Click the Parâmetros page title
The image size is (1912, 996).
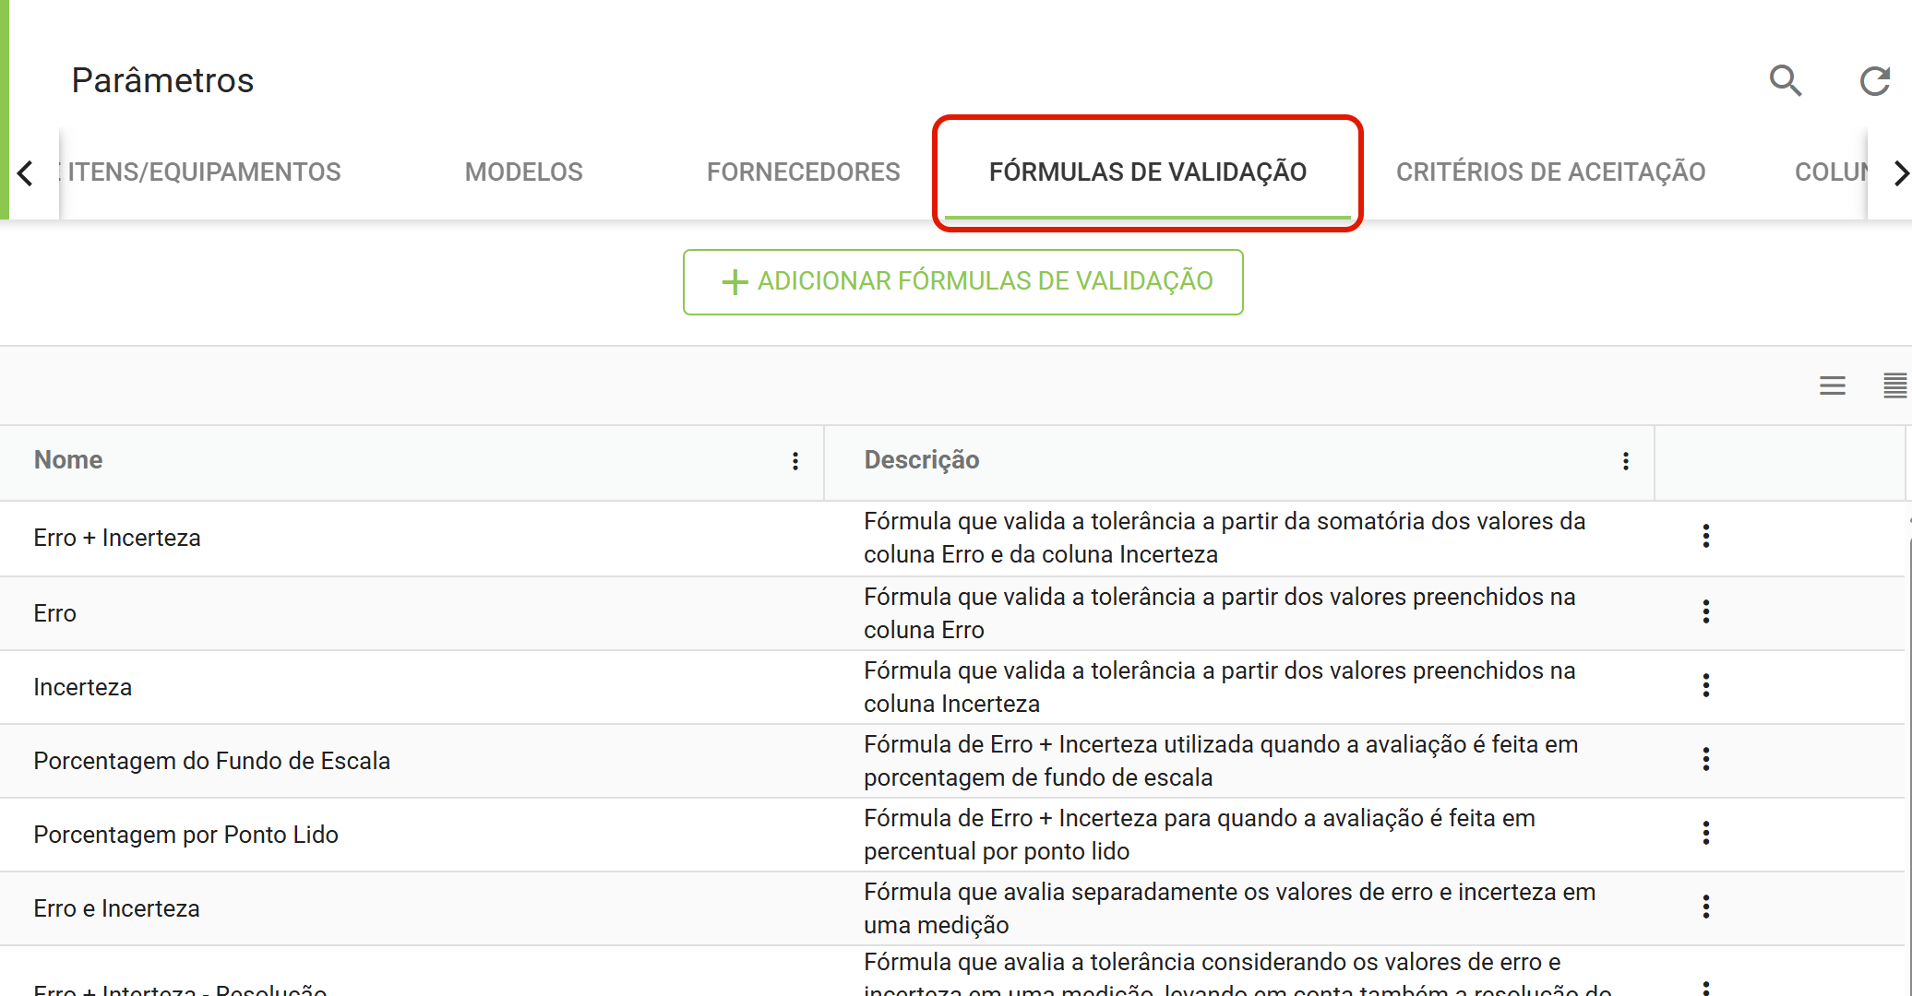point(163,80)
